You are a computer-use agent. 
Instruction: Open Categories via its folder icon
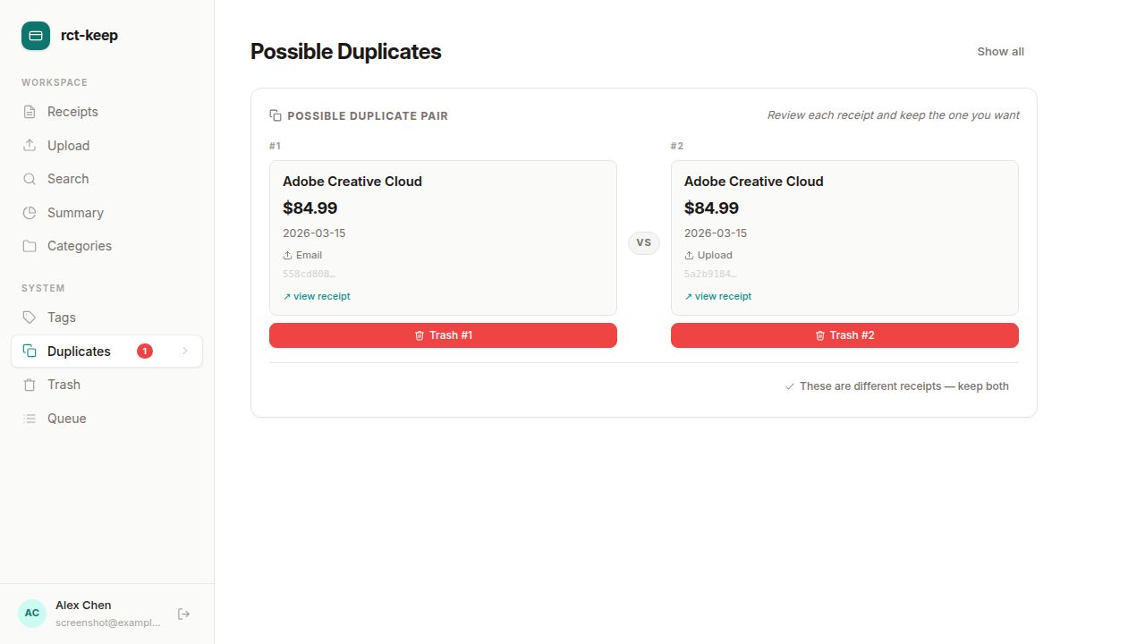30,246
